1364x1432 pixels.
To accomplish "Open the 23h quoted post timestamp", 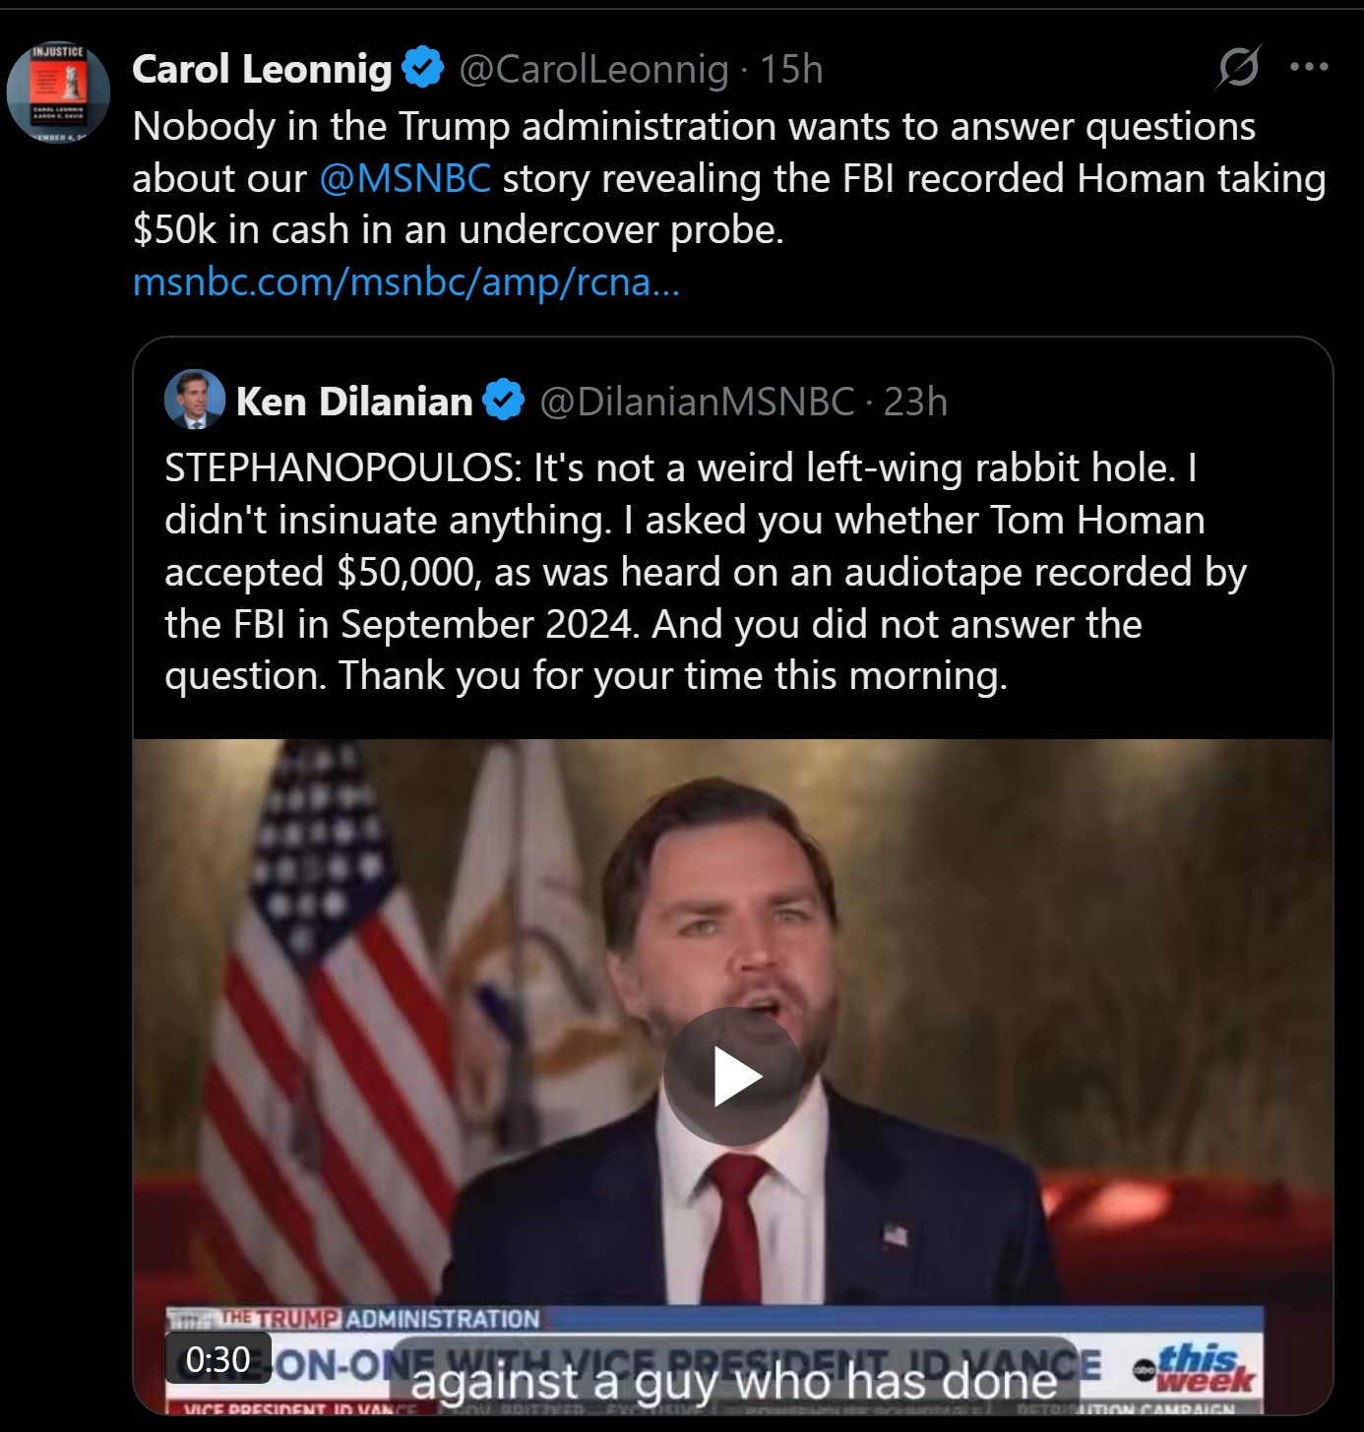I will [x=915, y=402].
